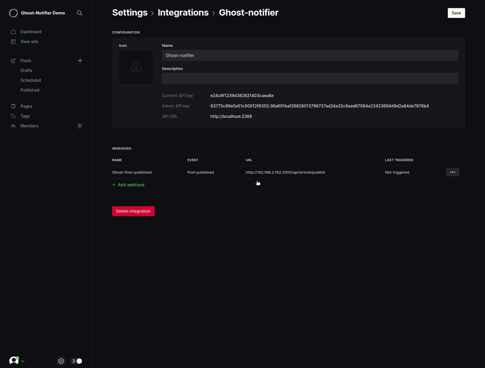The height and width of the screenshot is (368, 485).
Task: Go to Posts section
Action: [26, 61]
